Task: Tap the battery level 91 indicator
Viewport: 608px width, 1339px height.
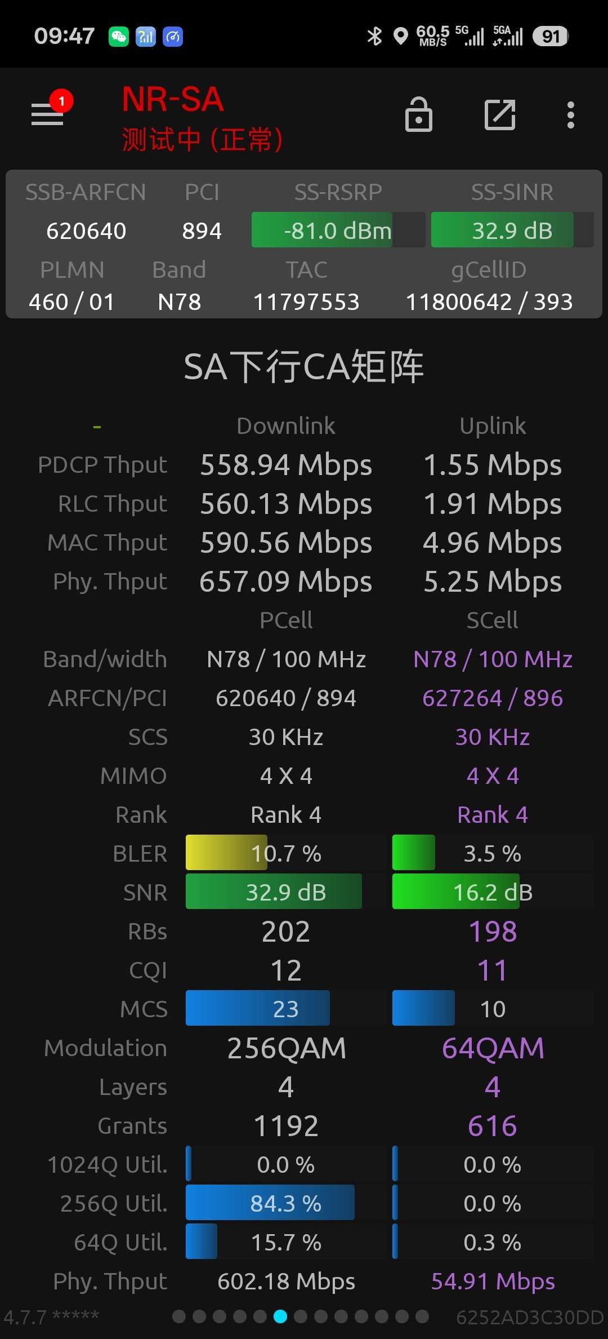Action: coord(551,37)
